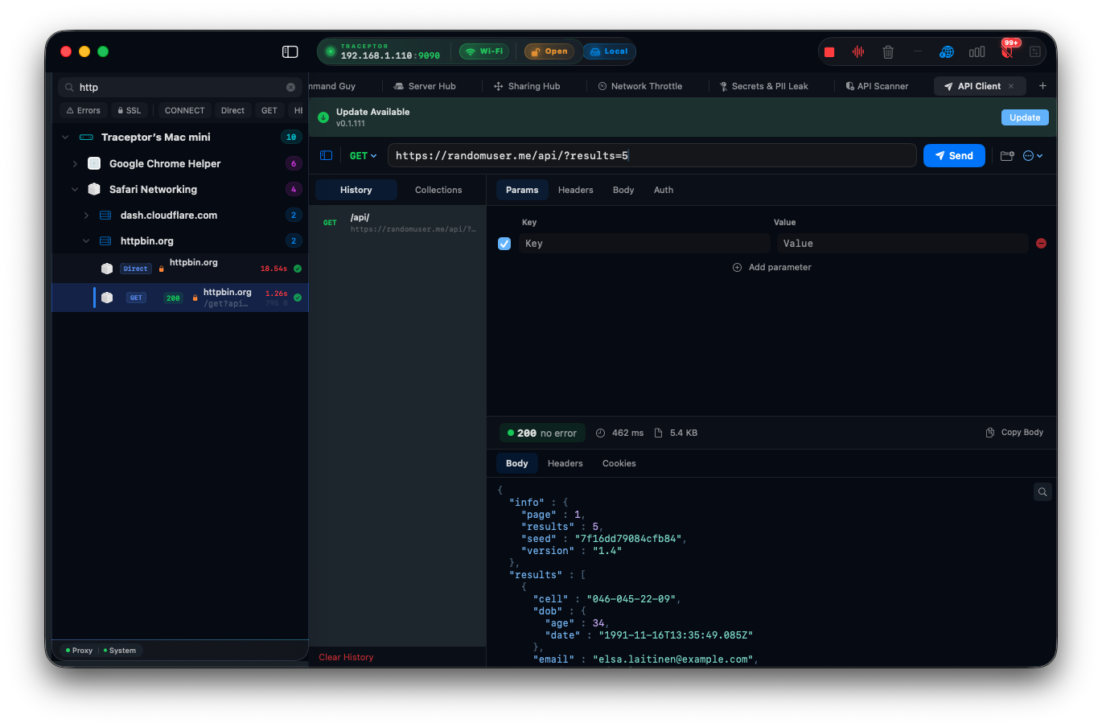Open the bar chart statistics icon
This screenshot has width=1102, height=727.
(x=977, y=52)
